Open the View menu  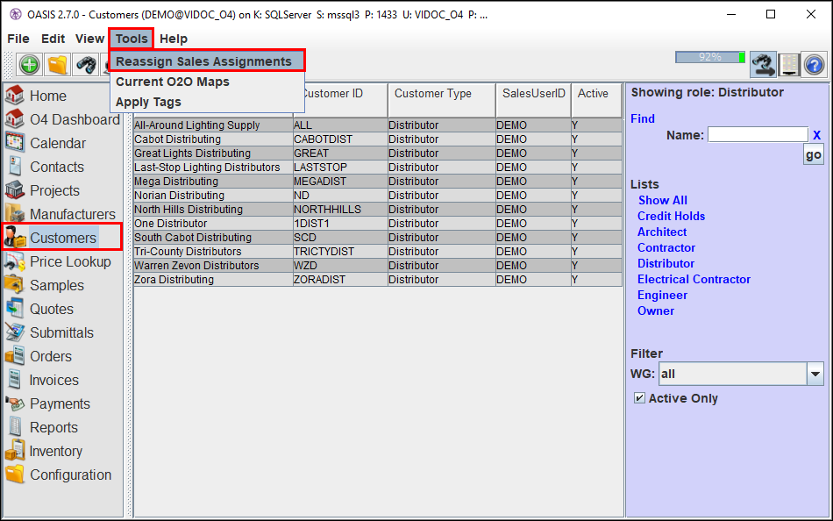coord(89,39)
